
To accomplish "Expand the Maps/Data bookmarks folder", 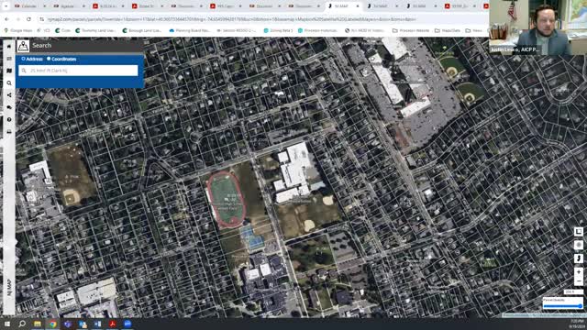I will click(448, 30).
